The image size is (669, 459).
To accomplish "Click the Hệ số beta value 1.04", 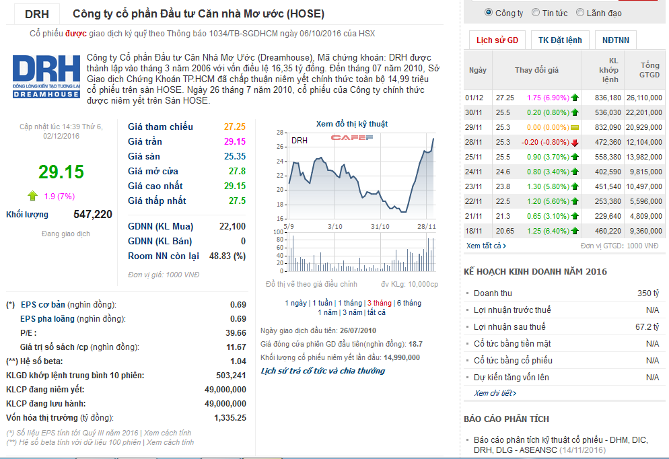I will pyautogui.click(x=238, y=361).
